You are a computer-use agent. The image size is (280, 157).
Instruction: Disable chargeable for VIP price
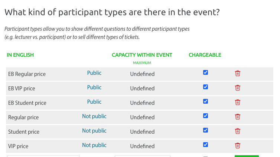click(205, 145)
